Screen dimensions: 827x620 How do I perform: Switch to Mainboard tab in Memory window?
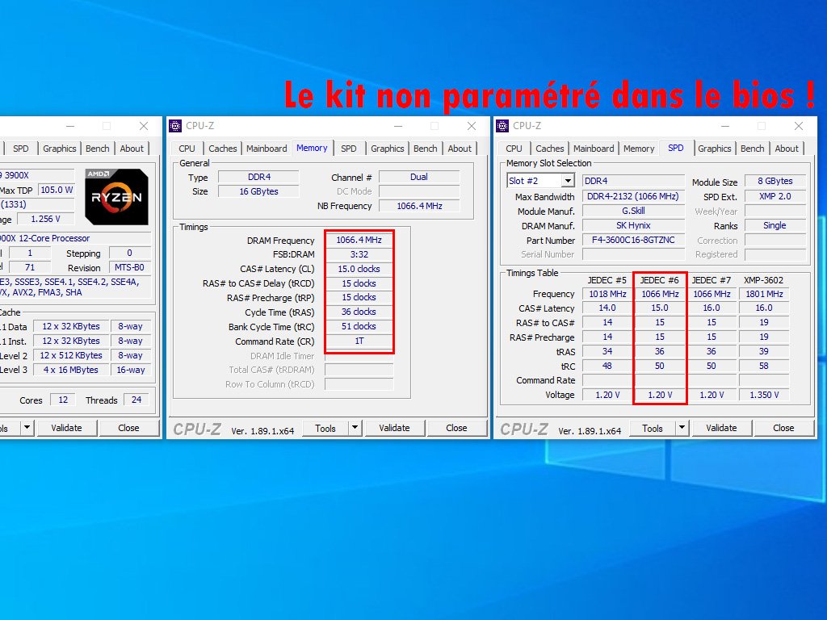coord(267,149)
